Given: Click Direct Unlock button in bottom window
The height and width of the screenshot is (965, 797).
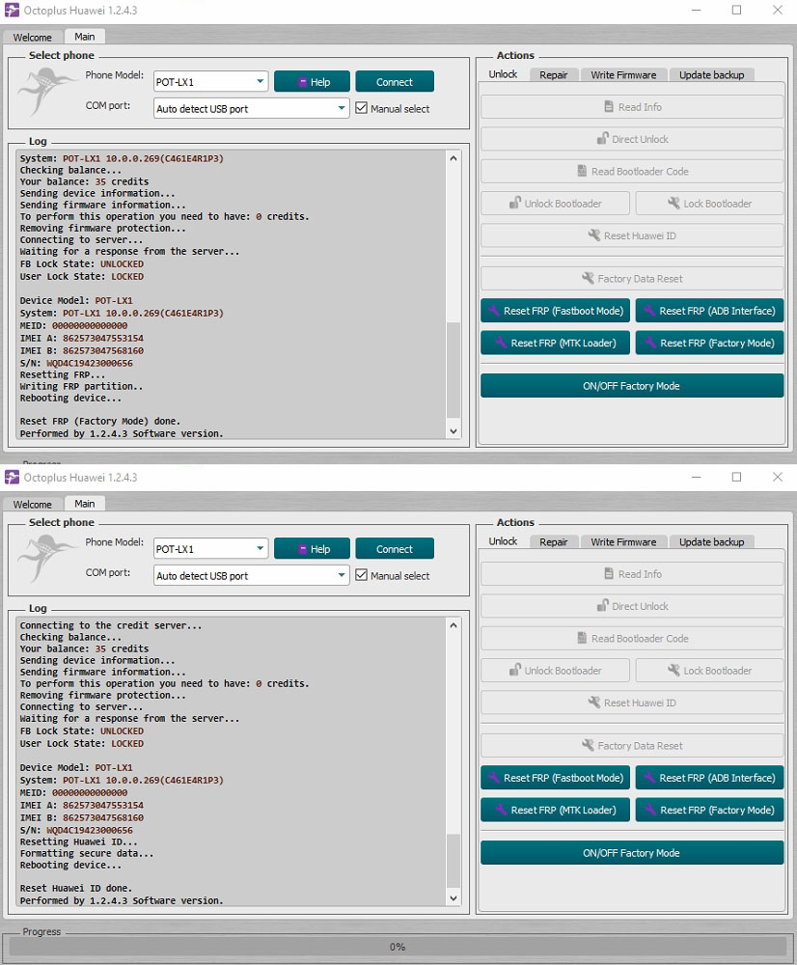Looking at the screenshot, I should point(632,606).
